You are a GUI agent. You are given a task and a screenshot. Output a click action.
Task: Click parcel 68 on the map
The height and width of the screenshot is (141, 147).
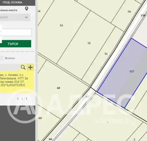tap(58, 88)
